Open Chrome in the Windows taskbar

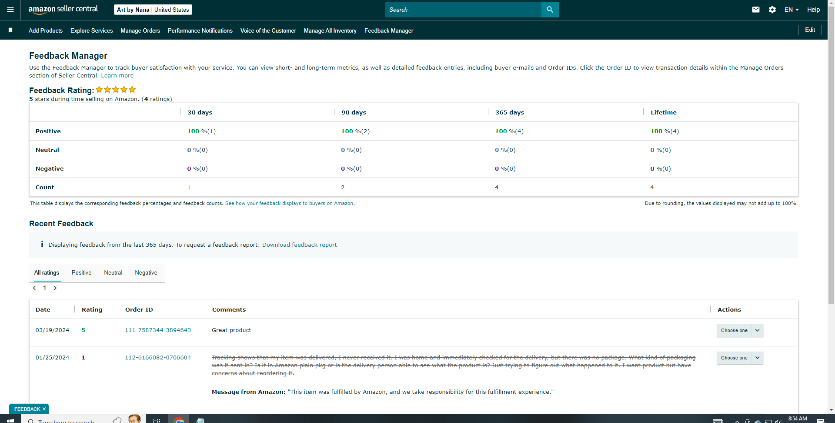point(179,420)
